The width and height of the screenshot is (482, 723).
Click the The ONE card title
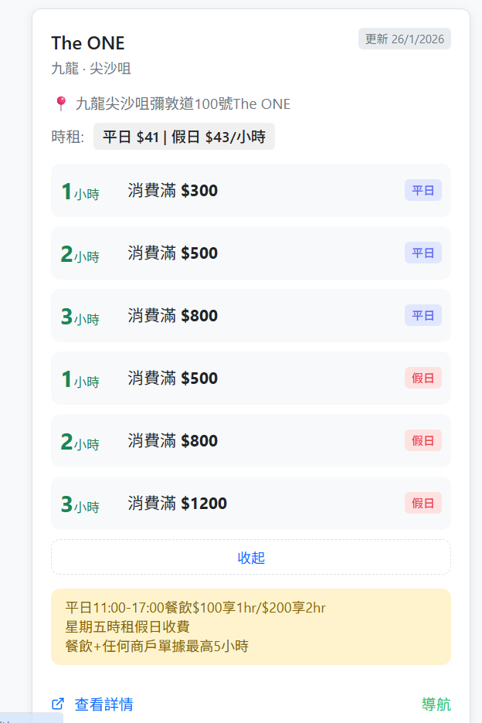[x=88, y=43]
